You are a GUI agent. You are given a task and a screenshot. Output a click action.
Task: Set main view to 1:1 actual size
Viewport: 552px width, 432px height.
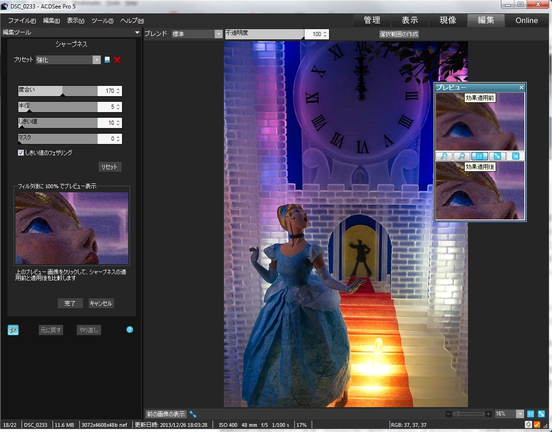pyautogui.click(x=530, y=414)
